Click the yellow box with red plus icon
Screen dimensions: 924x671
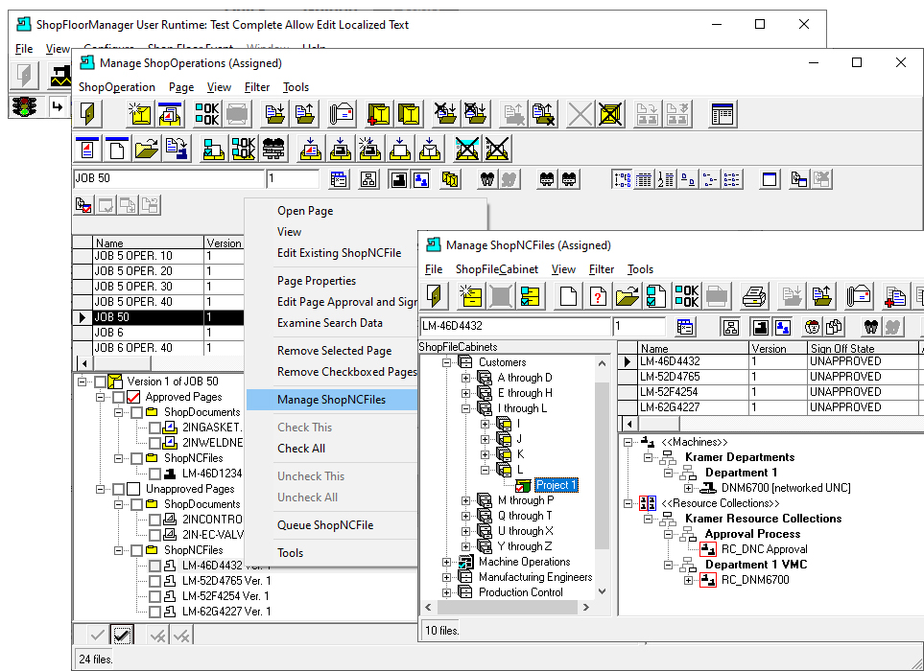pyautogui.click(x=378, y=114)
